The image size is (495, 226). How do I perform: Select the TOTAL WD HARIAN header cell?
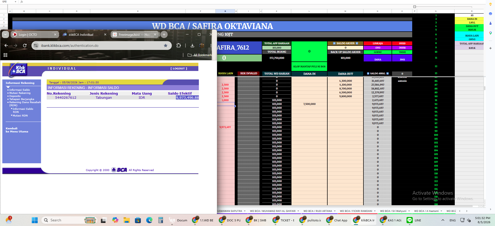coord(277,74)
